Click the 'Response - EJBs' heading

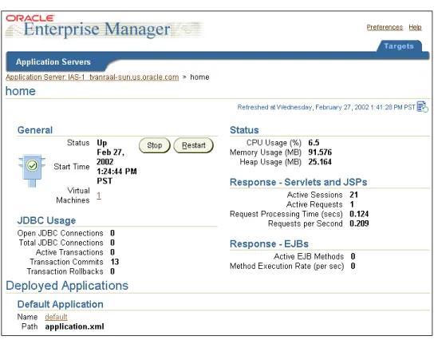269,244
